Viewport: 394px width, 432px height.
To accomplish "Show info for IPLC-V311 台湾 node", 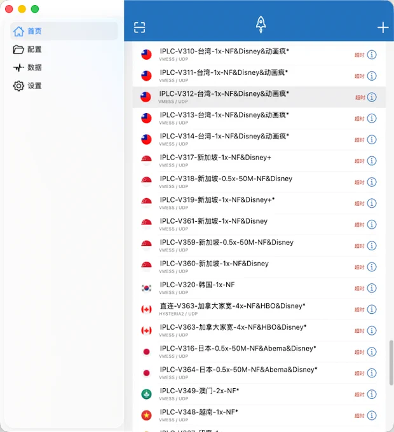I will click(x=372, y=76).
